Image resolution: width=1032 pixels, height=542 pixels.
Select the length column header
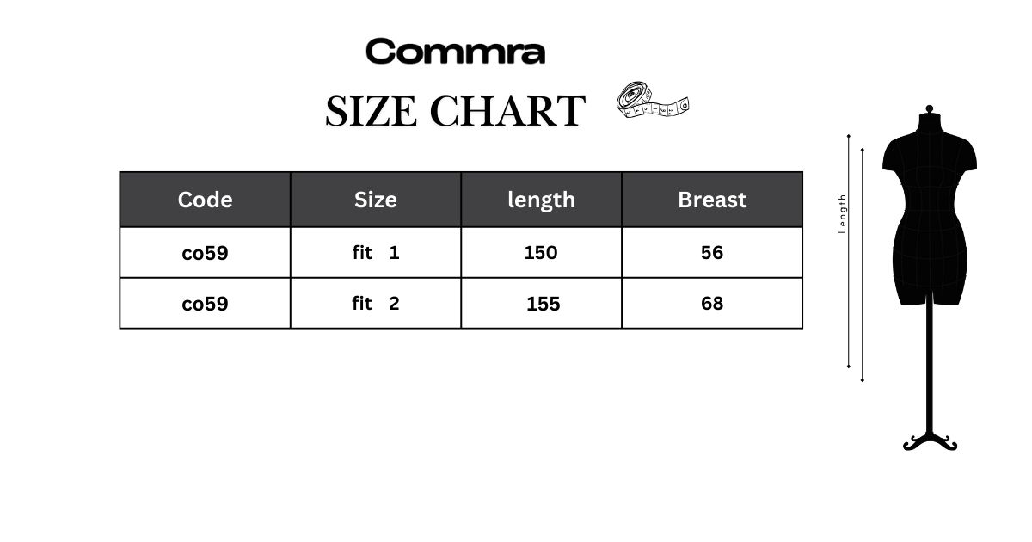541,200
